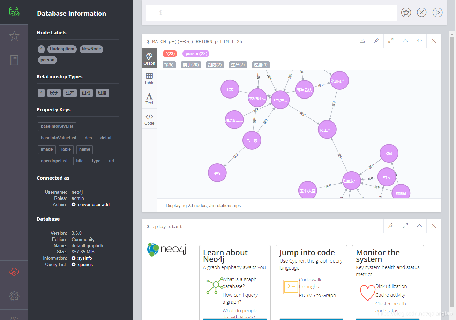Click the Run query play button
456x320 pixels.
coord(437,13)
